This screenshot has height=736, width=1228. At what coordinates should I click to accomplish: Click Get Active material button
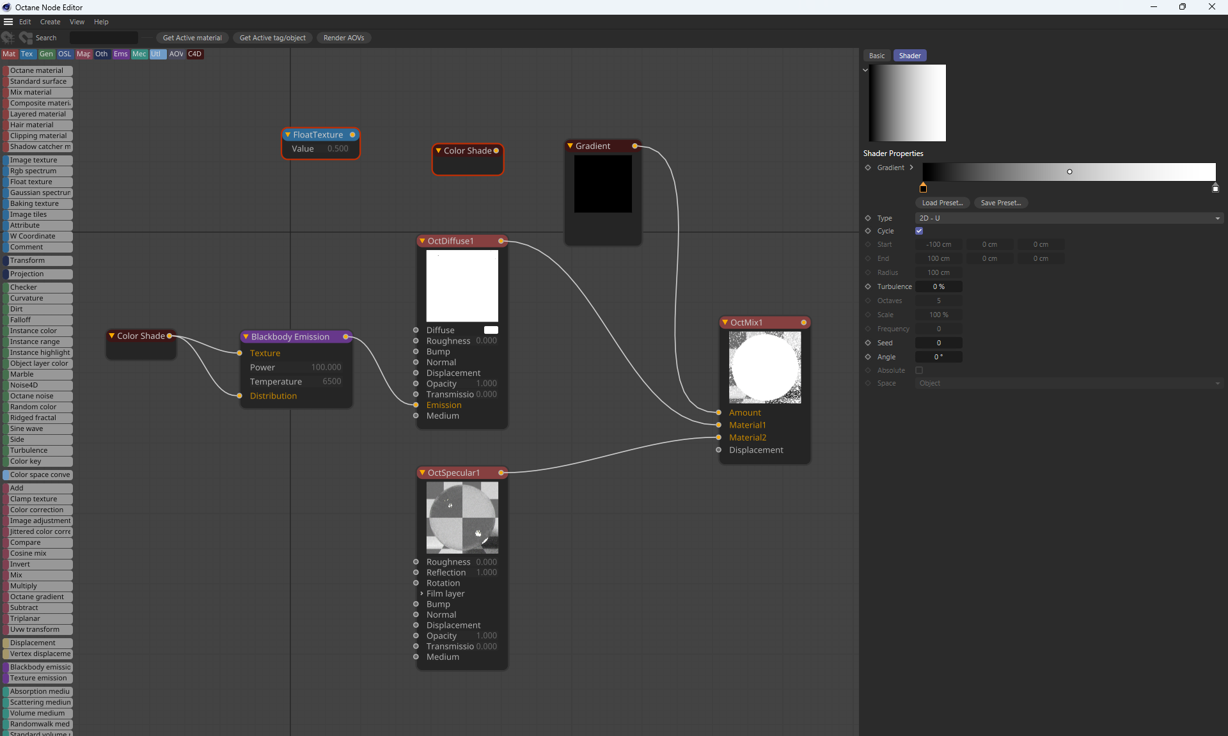point(192,38)
